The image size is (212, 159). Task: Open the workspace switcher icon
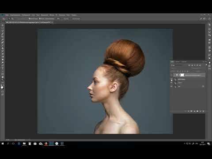pos(204,19)
